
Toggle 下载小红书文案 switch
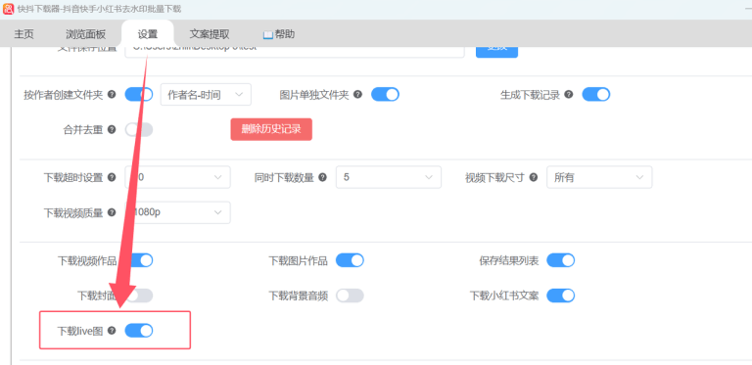[x=561, y=296]
